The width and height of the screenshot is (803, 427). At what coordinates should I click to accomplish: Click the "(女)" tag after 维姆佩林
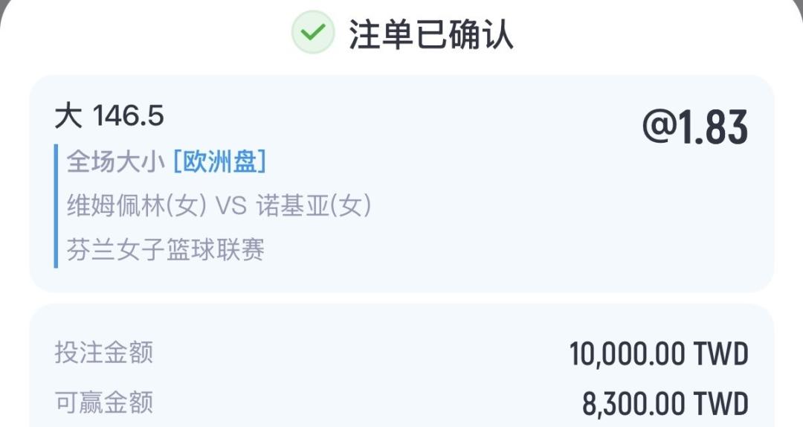(x=185, y=205)
